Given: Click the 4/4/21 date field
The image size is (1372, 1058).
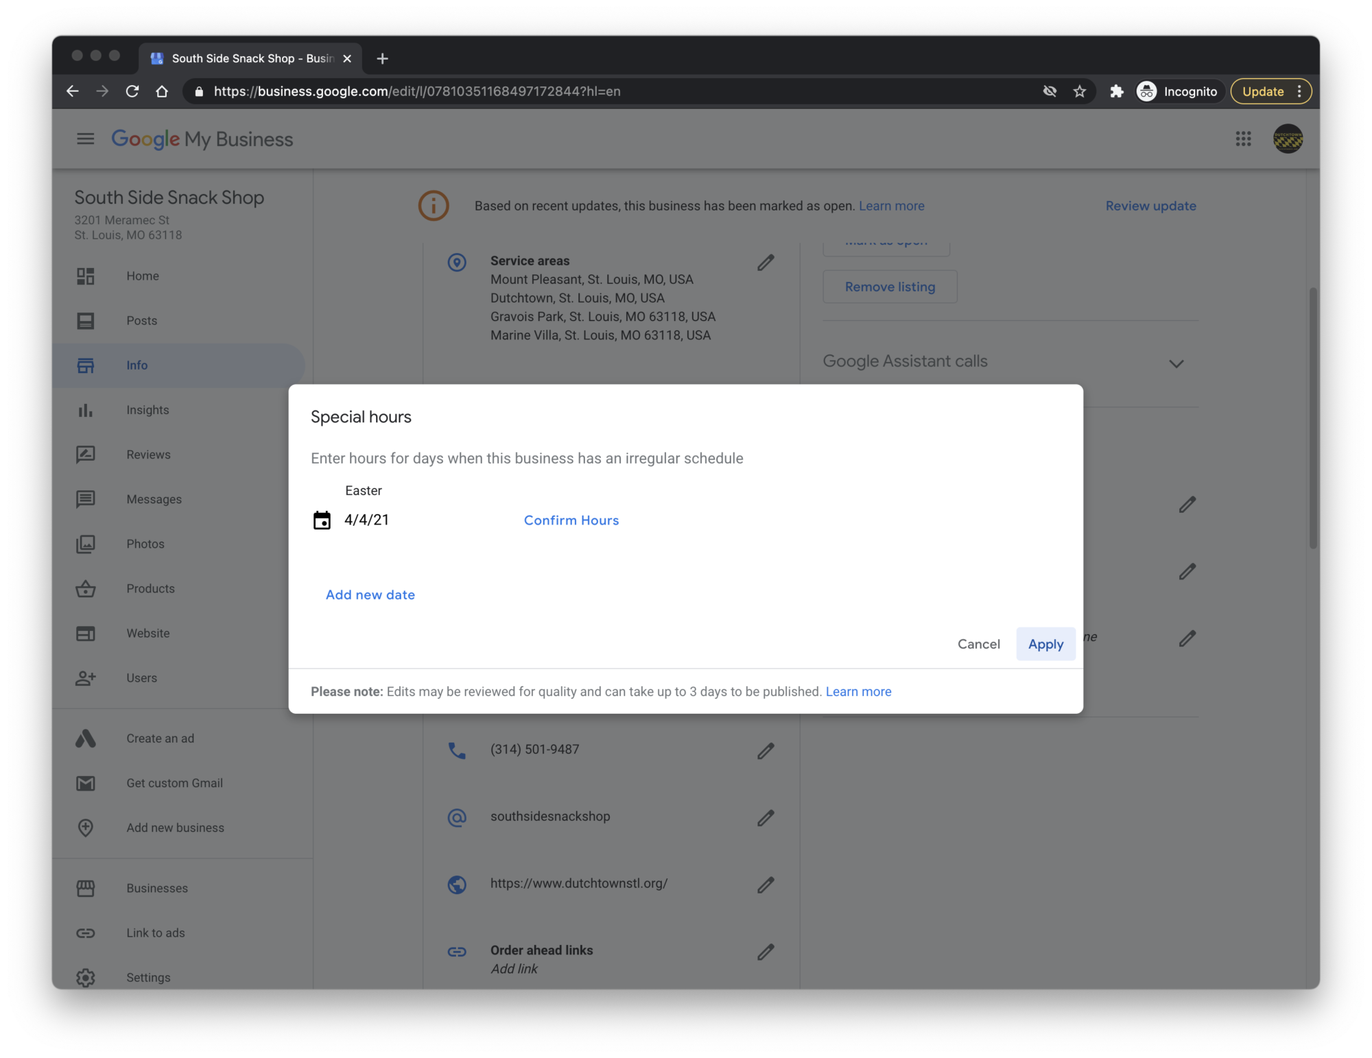Looking at the screenshot, I should click(366, 520).
